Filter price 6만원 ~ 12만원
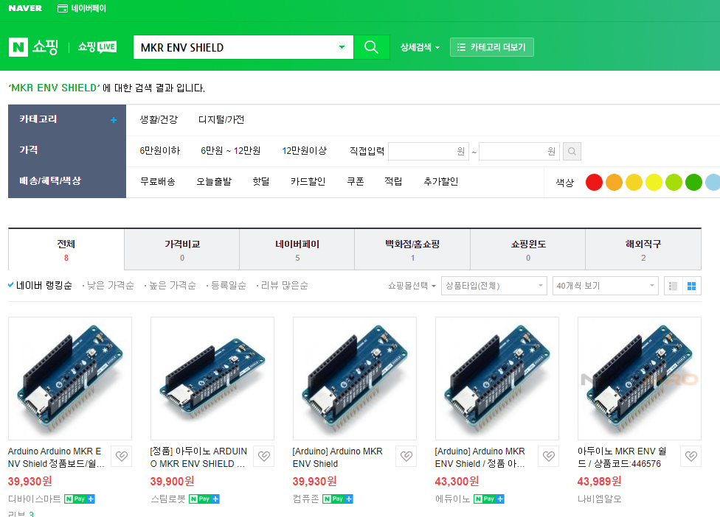 pos(230,151)
